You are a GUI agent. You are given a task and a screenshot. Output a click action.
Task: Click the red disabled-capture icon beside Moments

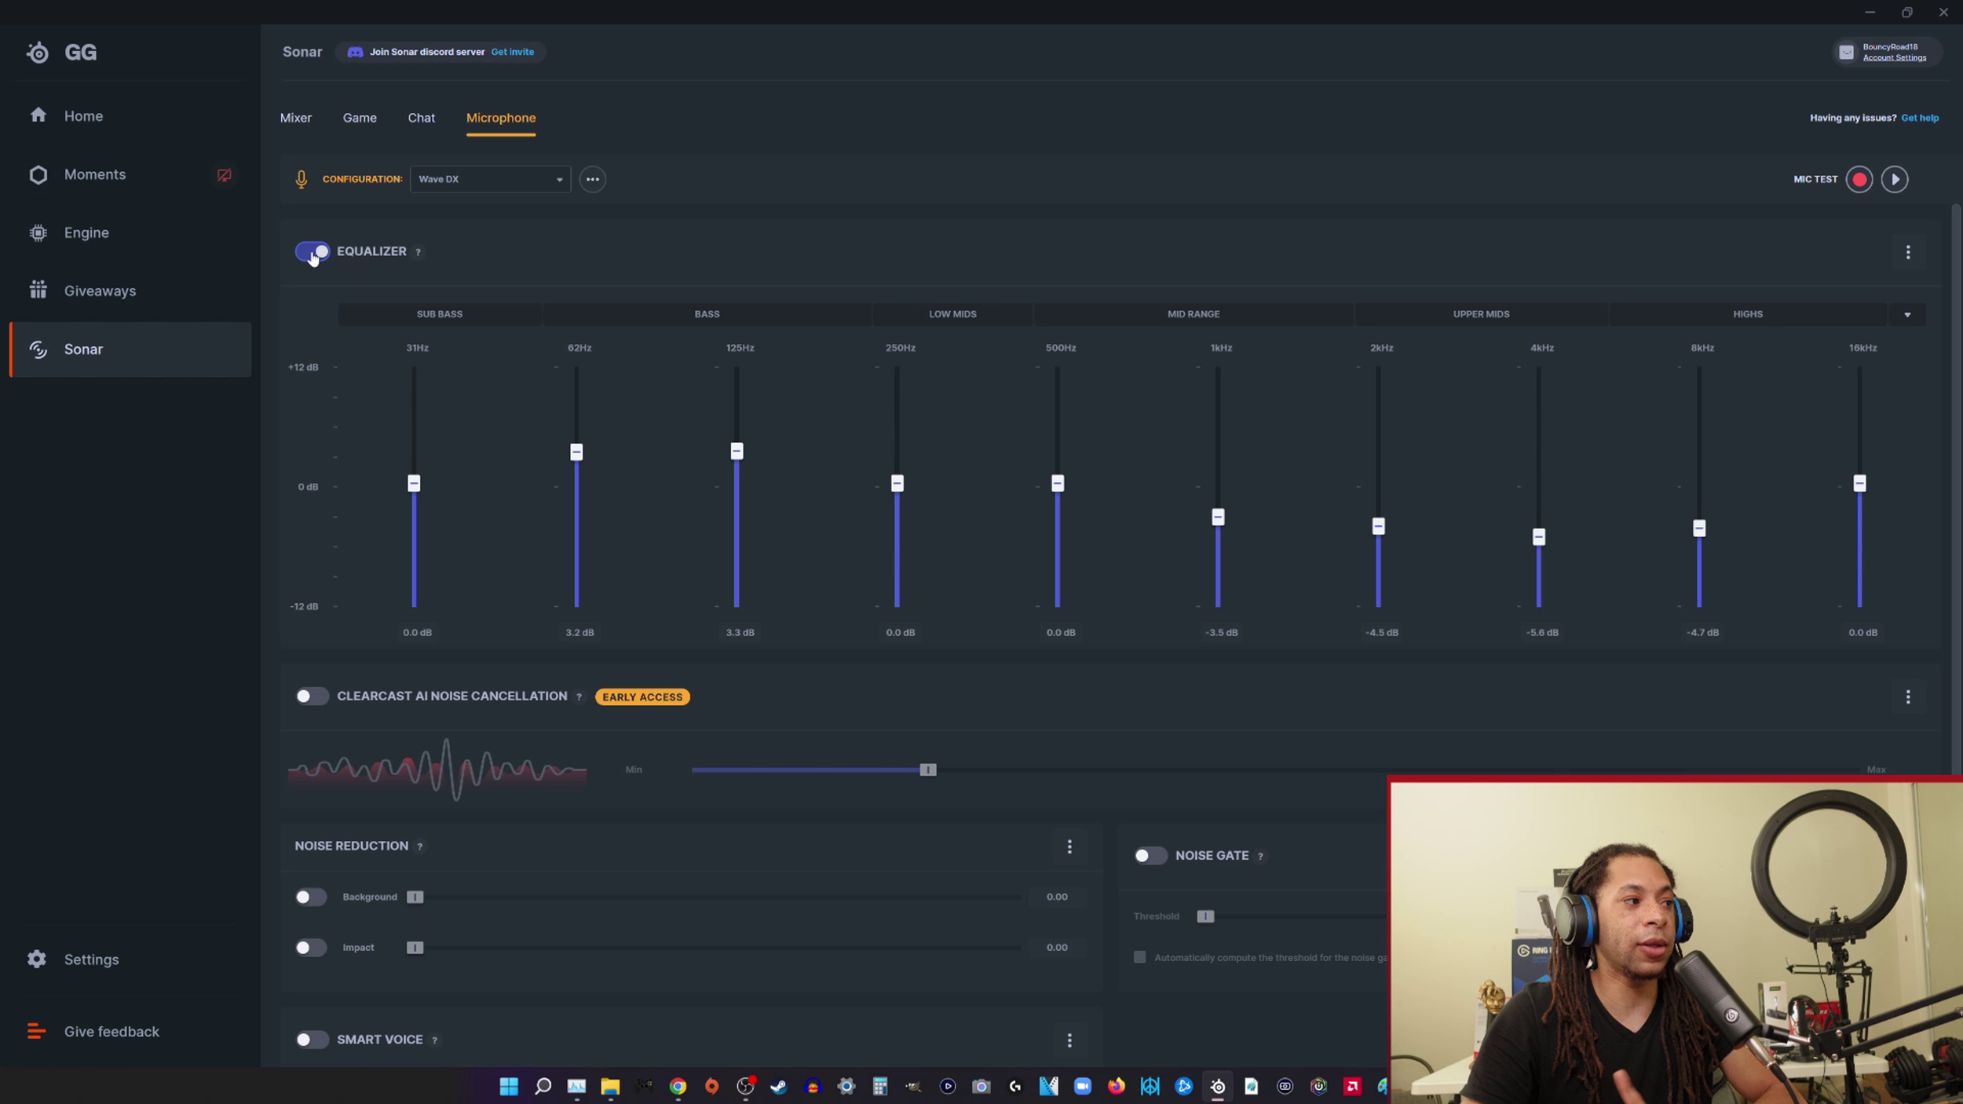[224, 174]
